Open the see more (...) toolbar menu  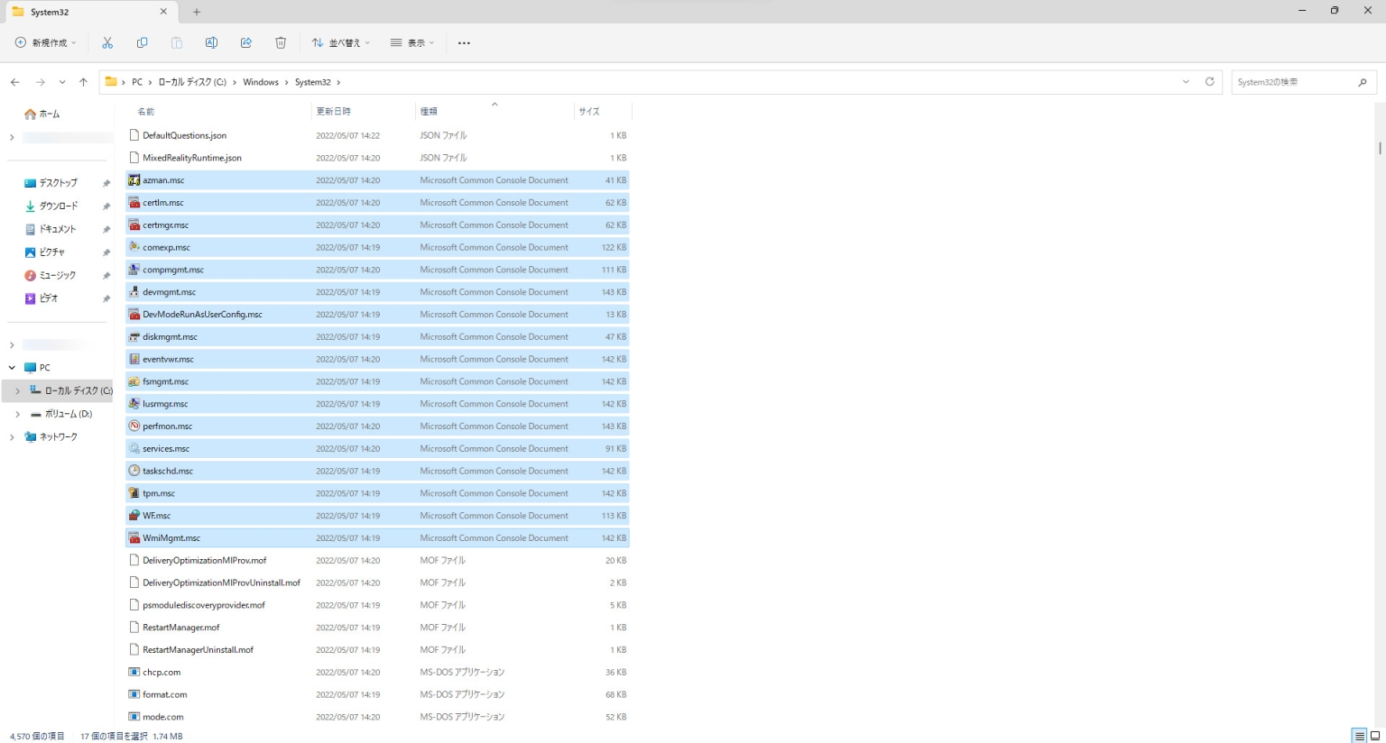pyautogui.click(x=464, y=42)
